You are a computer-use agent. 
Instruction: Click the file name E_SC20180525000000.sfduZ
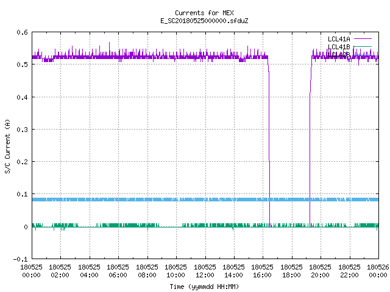pyautogui.click(x=204, y=21)
